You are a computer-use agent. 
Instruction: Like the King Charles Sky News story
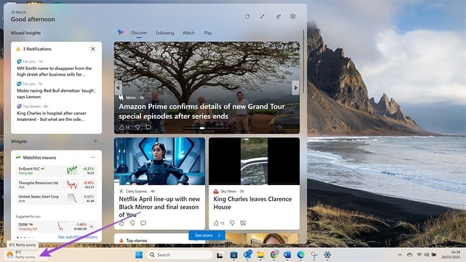pos(216,223)
